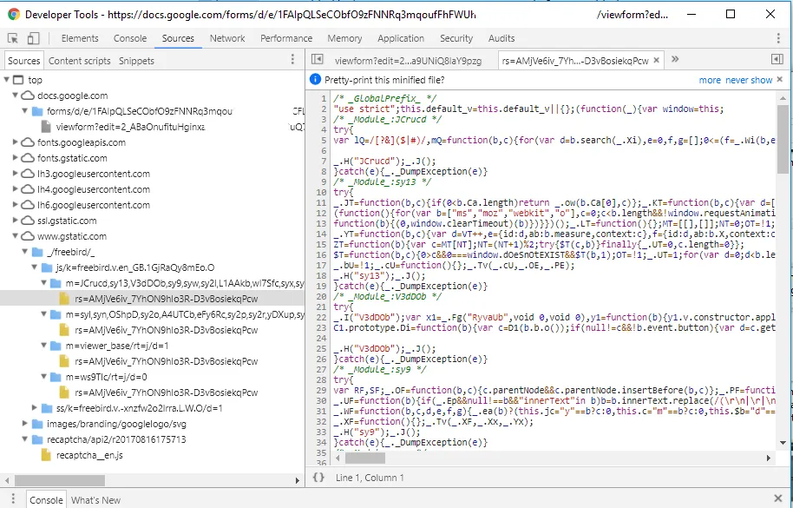Select rs=AMjVe6iv file under m=viewer_base folder
The height and width of the screenshot is (508, 793).
[166, 361]
